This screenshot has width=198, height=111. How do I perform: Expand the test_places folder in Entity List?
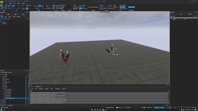coord(2,79)
